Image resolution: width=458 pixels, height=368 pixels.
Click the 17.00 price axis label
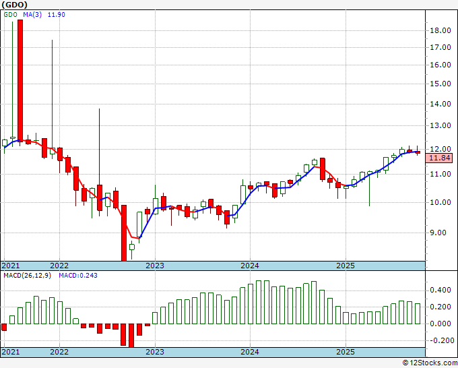pos(440,47)
